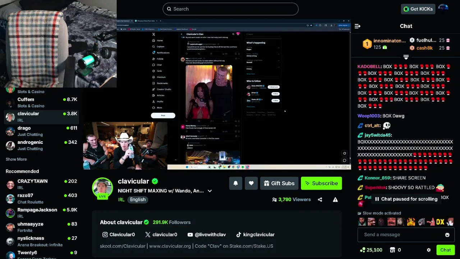Select the clavicular row in sidebar
Image resolution: width=460 pixels, height=259 pixels.
coord(42,117)
